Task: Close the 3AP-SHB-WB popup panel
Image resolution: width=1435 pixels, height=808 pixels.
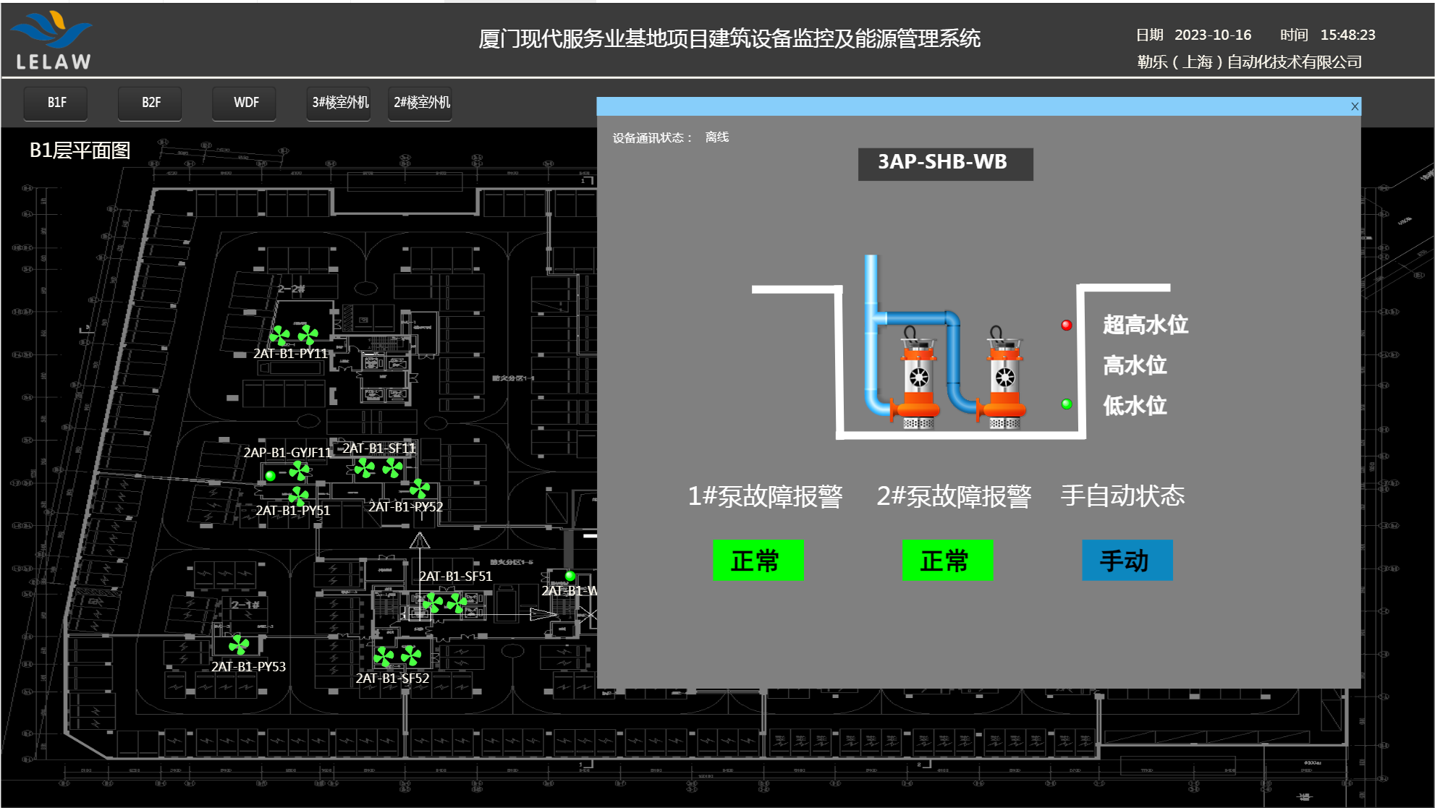Action: (x=1354, y=106)
